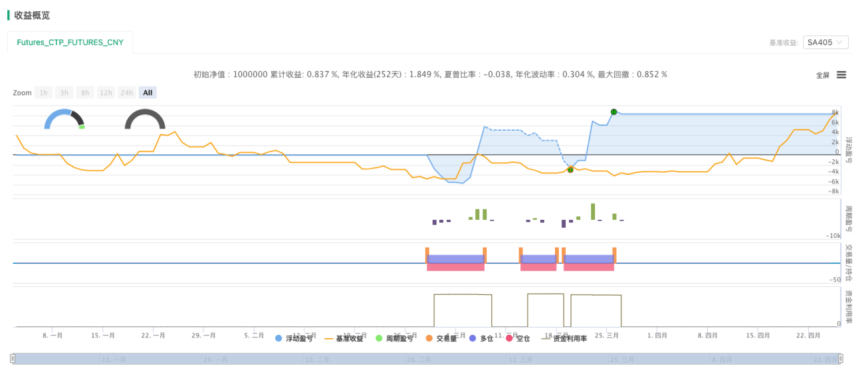The image size is (864, 372).
Task: Click the navigator timeline scrollbar
Action: [427, 359]
